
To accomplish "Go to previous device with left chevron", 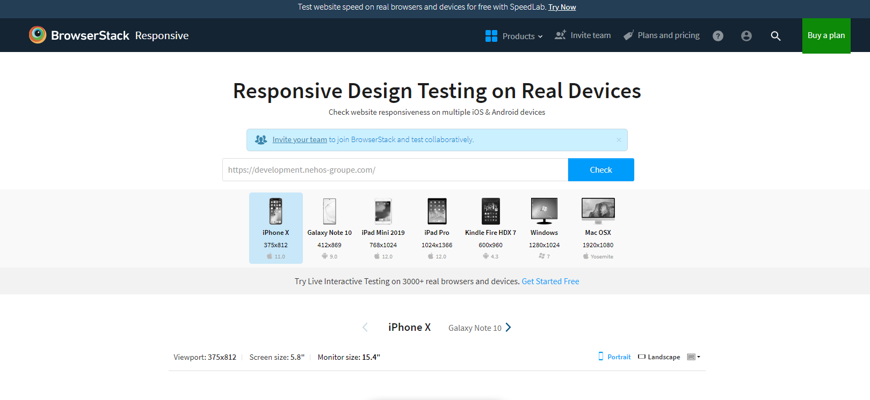I will [365, 327].
